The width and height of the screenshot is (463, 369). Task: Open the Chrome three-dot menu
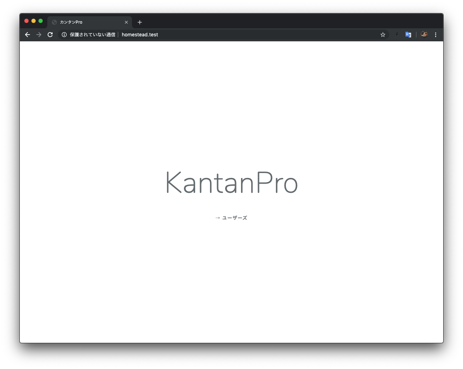436,35
